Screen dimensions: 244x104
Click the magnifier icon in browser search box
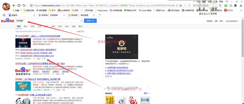(x=220, y=5)
